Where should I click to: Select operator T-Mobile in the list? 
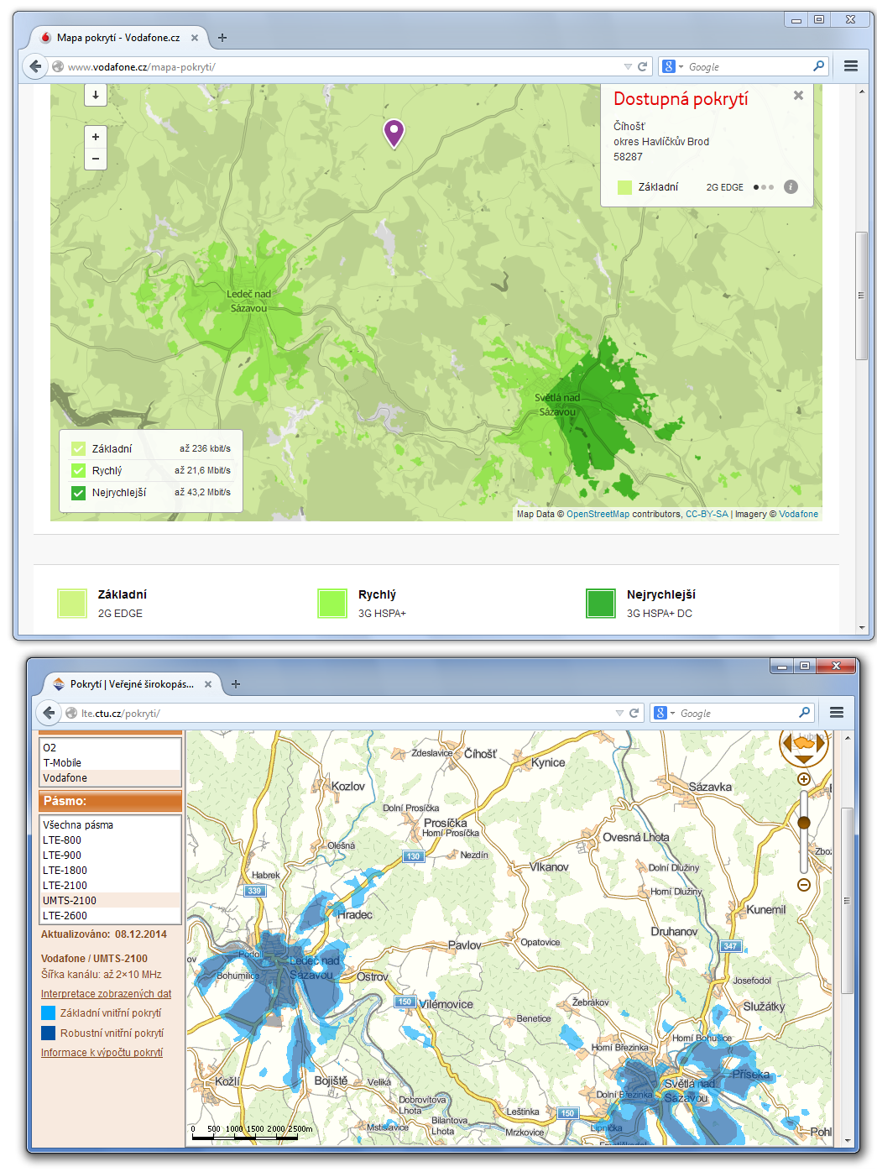[111, 763]
